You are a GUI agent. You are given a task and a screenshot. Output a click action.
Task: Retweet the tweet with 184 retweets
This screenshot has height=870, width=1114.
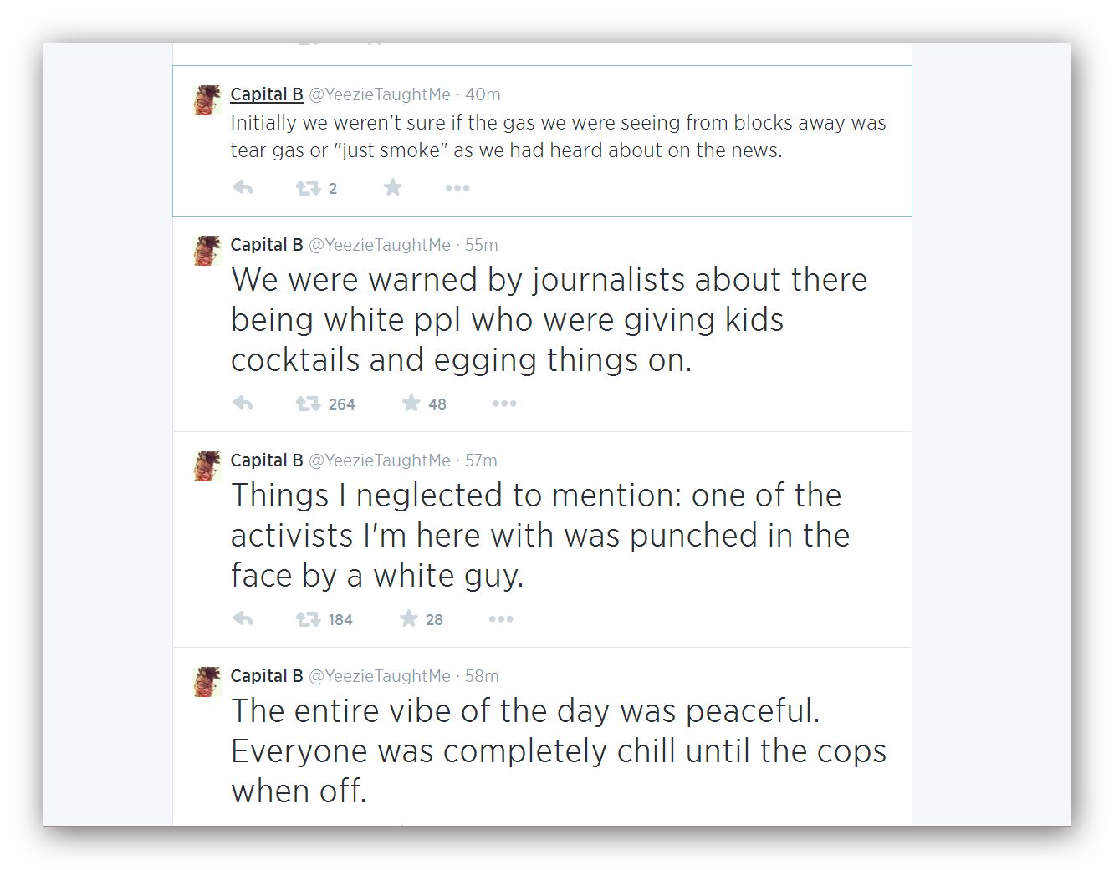(x=309, y=619)
